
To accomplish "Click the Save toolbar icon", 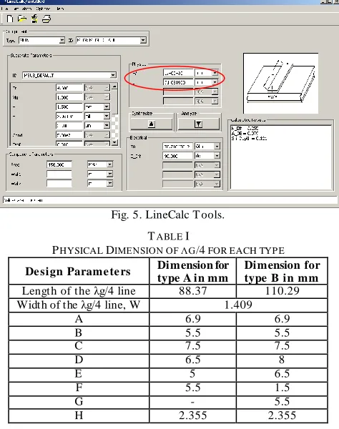I will [x=34, y=19].
